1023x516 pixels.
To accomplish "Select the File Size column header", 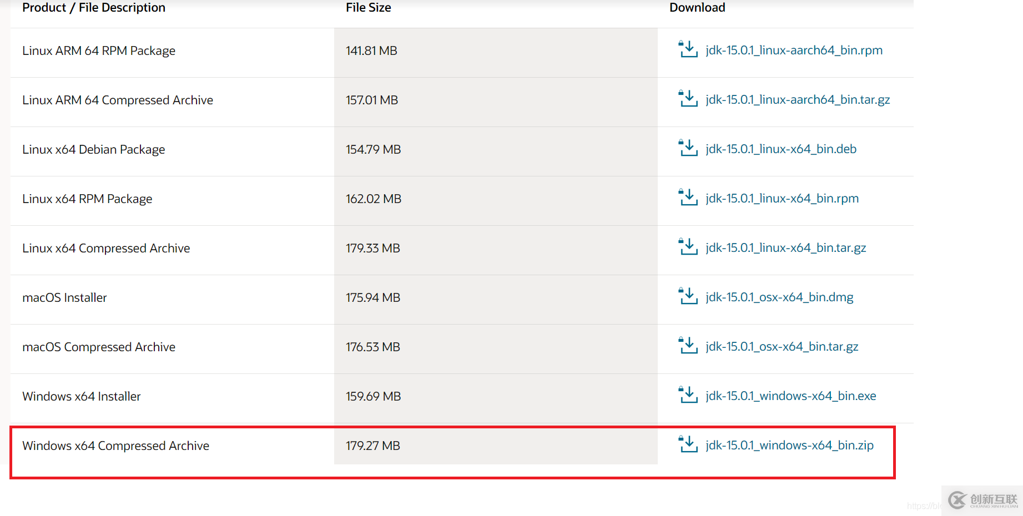I will click(369, 8).
